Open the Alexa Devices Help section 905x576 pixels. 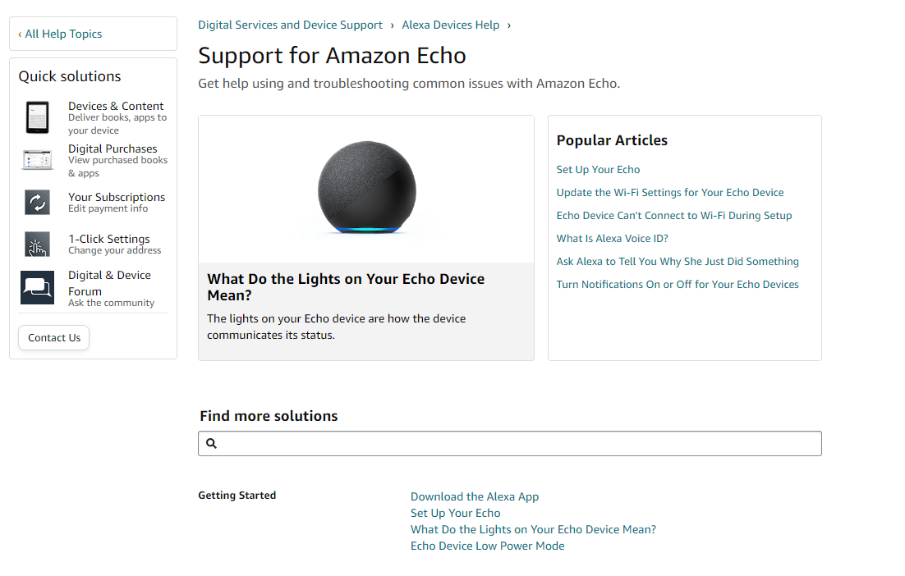click(450, 25)
